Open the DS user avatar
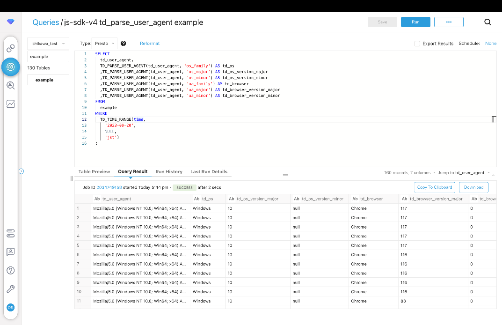 10,307
